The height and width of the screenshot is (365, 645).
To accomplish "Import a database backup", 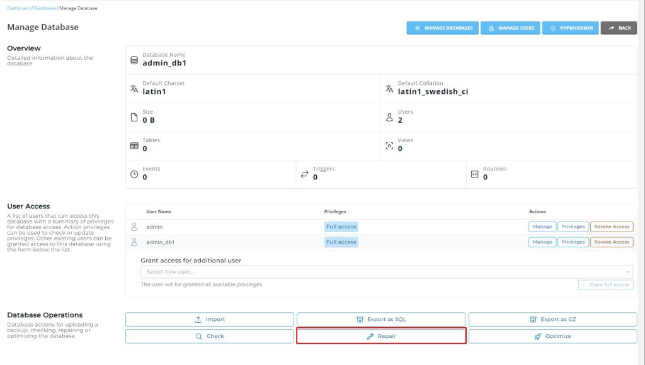I will pos(210,320).
